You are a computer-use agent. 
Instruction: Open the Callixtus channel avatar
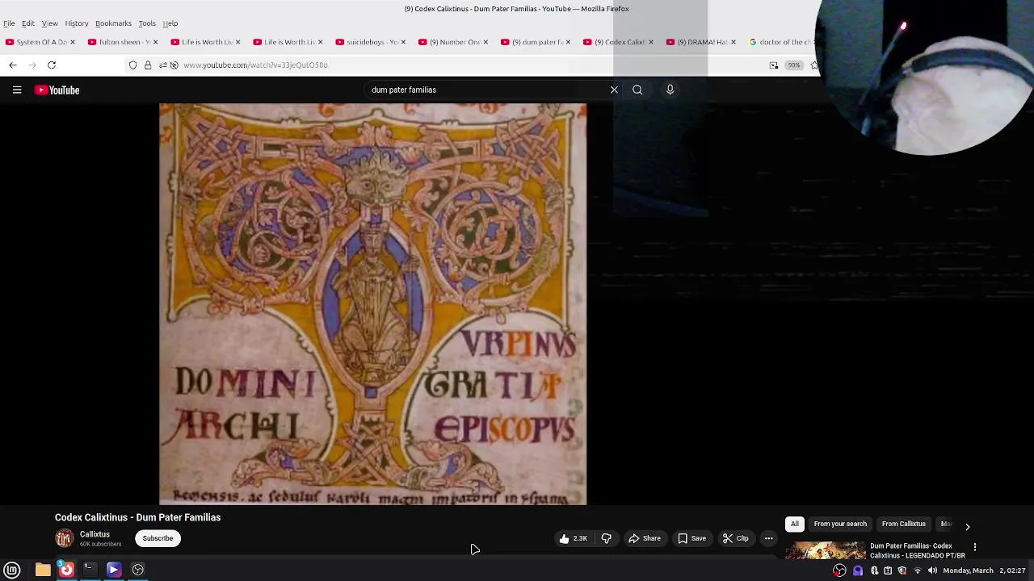click(x=64, y=538)
